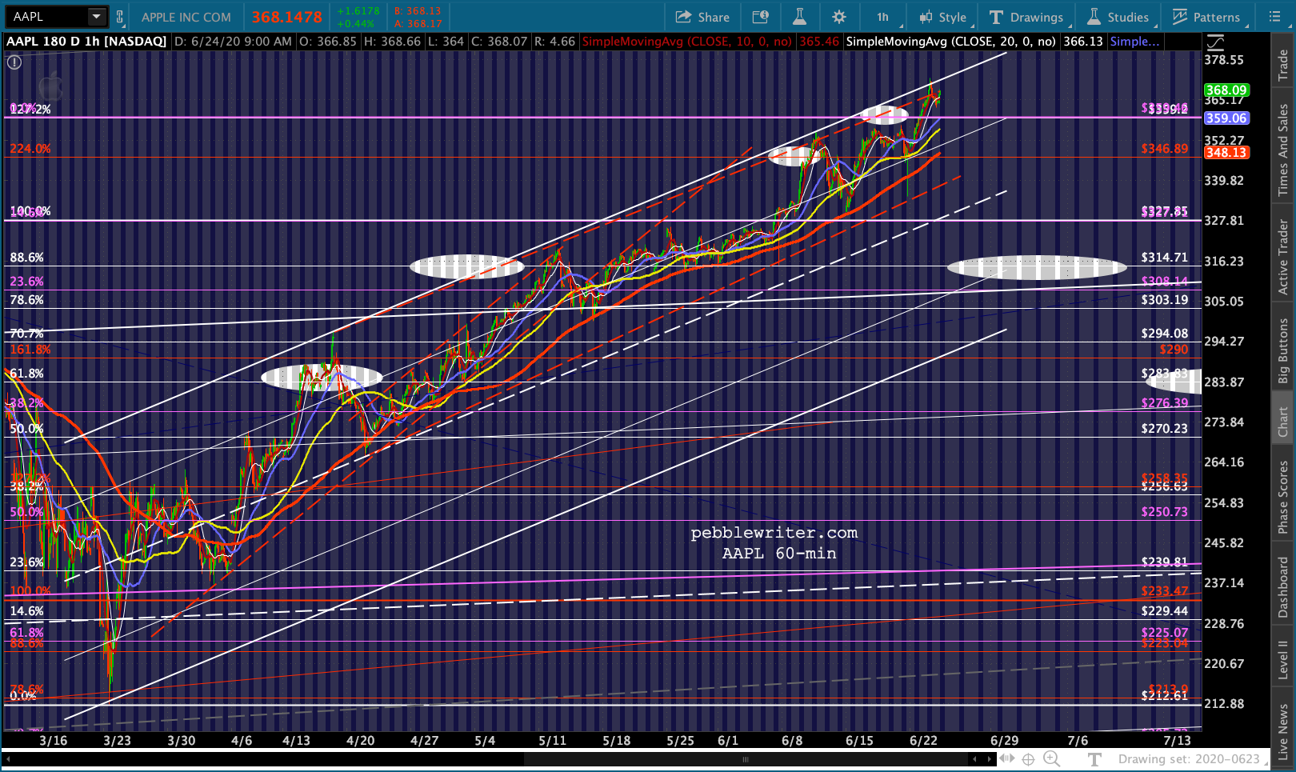1296x772 pixels.
Task: Click the horizontal scrollbar thumb below the chart
Action: (x=746, y=759)
